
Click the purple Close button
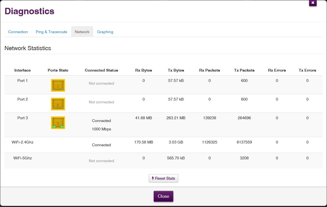163,196
